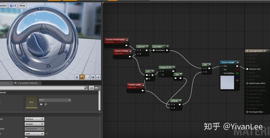This screenshot has width=270, height=138.
Task: Click the Texture Sample View MipBias input pin
Action: click(x=222, y=73)
